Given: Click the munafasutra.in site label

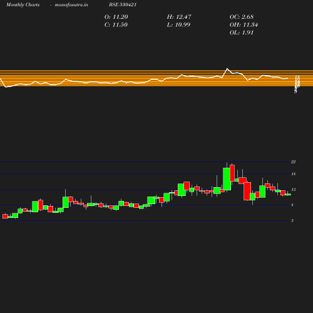Looking at the screenshot, I should [71, 5].
